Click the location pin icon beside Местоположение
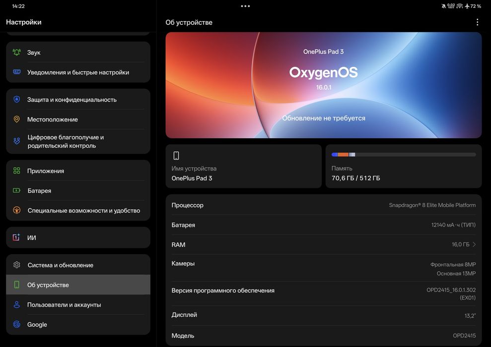The height and width of the screenshot is (347, 491). click(x=16, y=119)
